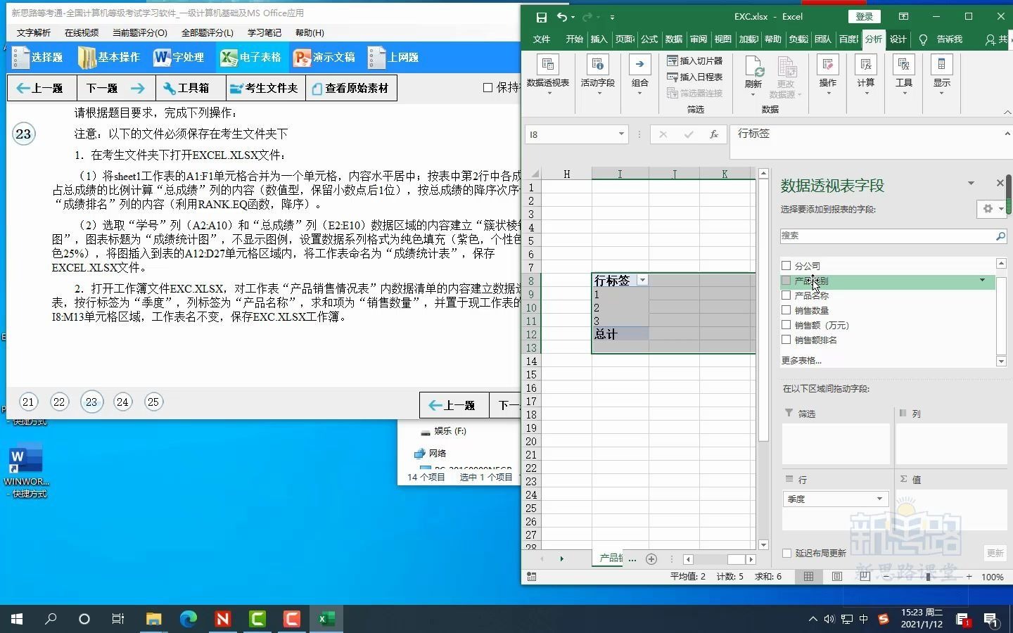Expand the 产品类别 field dropdown arrow

982,281
